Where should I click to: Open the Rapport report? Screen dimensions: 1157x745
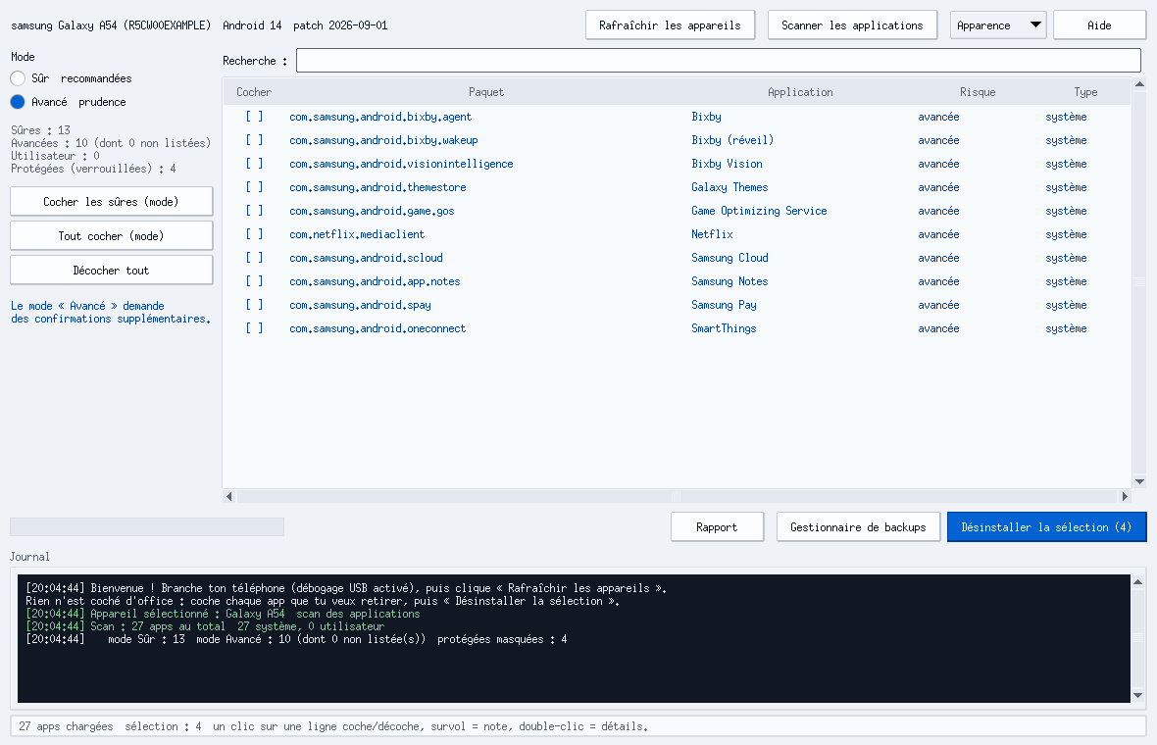pyautogui.click(x=717, y=526)
